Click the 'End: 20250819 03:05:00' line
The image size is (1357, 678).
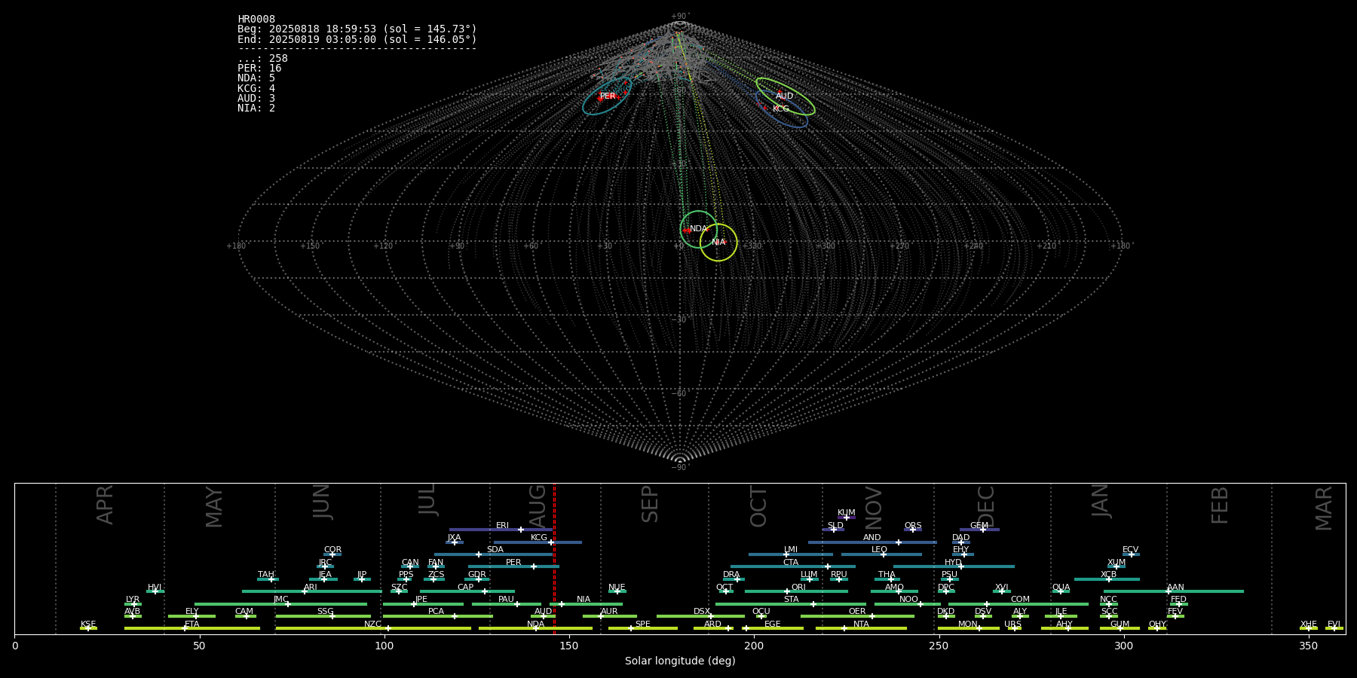point(357,39)
